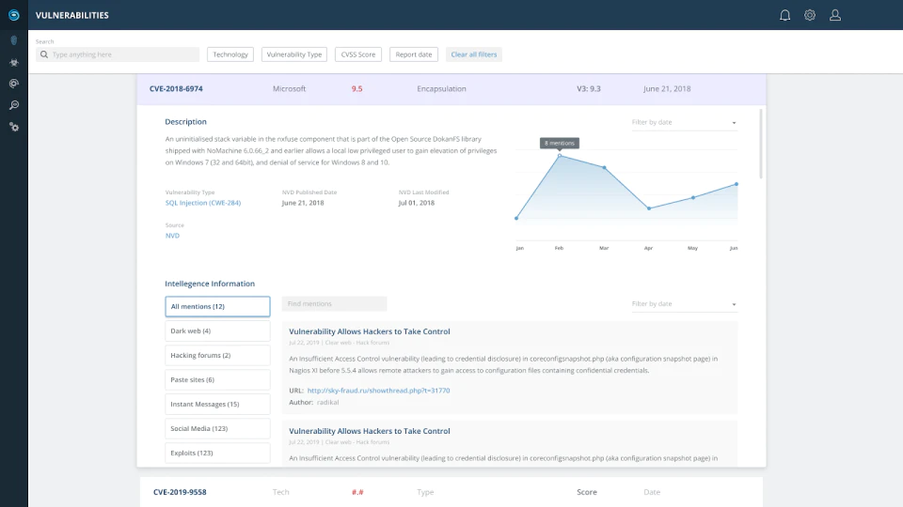Click the February data point on chart
Screen dimensions: 903x507
[x=559, y=155]
